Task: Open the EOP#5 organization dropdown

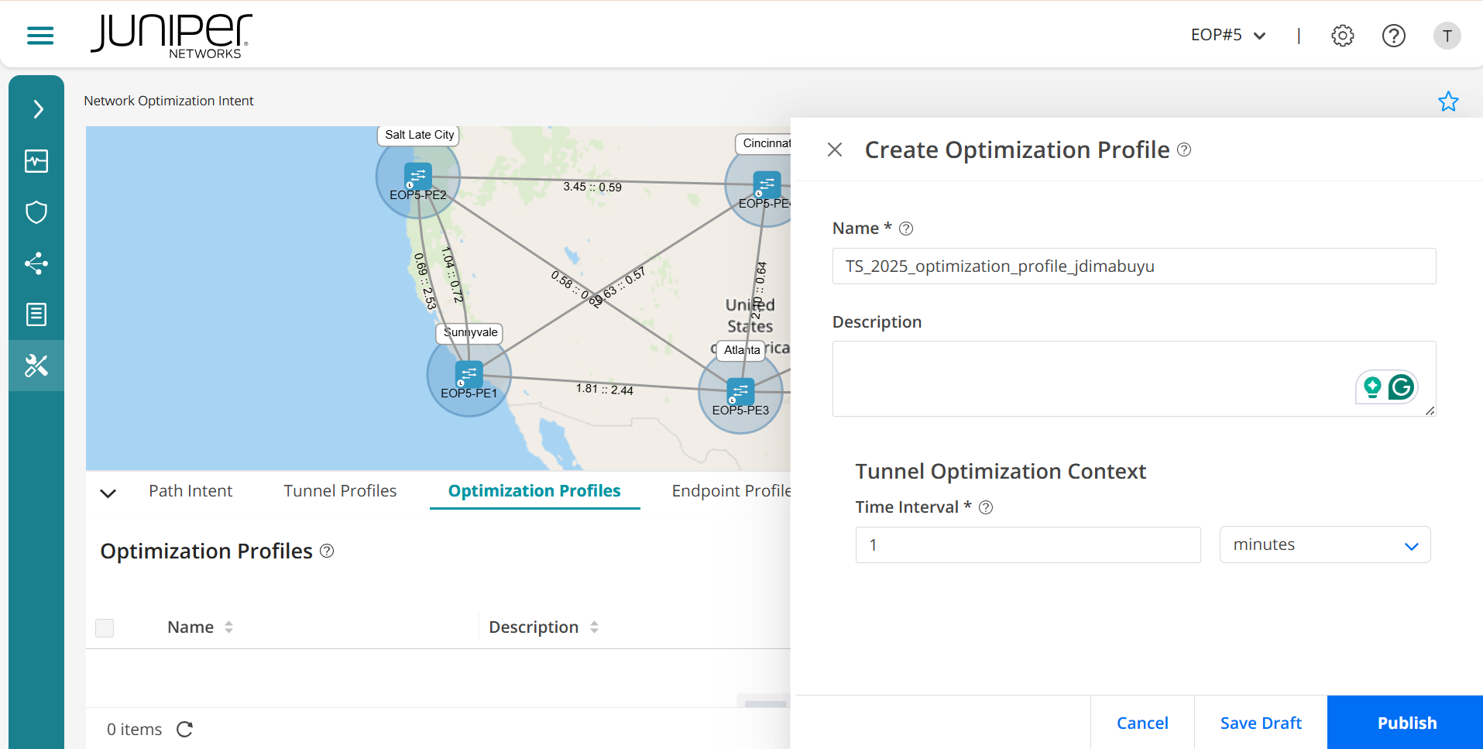Action: tap(1227, 35)
